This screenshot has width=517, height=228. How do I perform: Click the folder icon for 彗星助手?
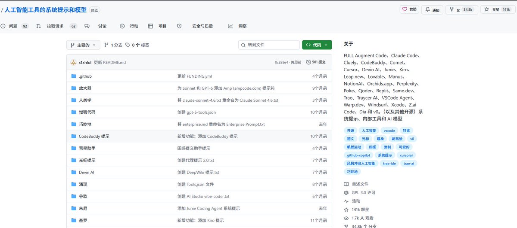tap(74, 149)
